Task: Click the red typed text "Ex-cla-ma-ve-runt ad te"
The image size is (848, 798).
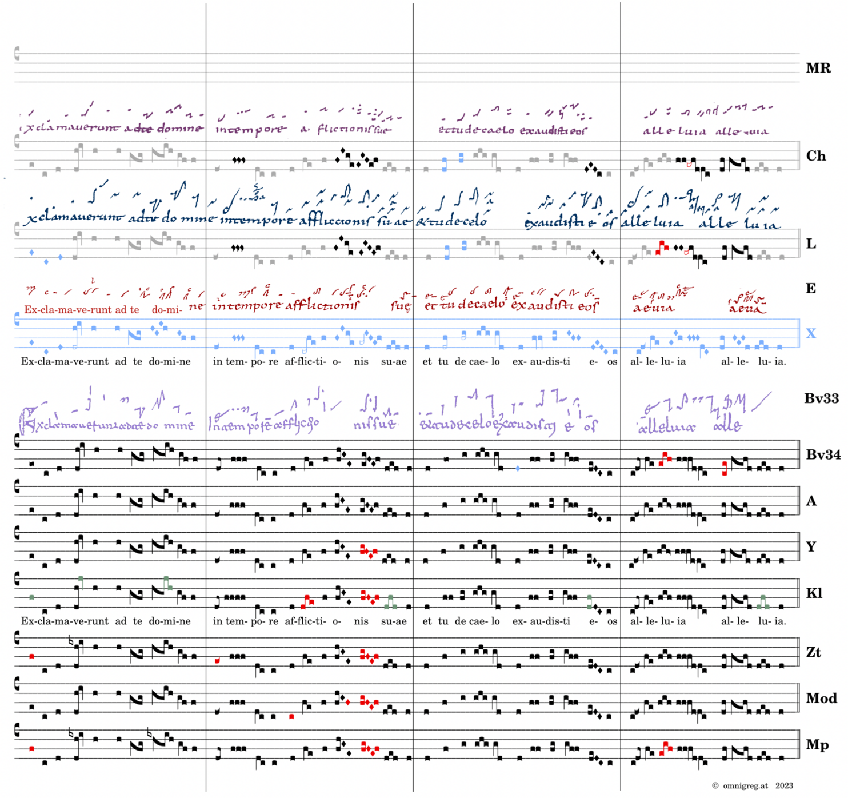Action: point(81,310)
